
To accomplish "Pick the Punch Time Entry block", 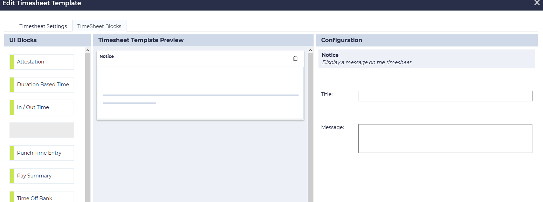I will click(x=42, y=153).
